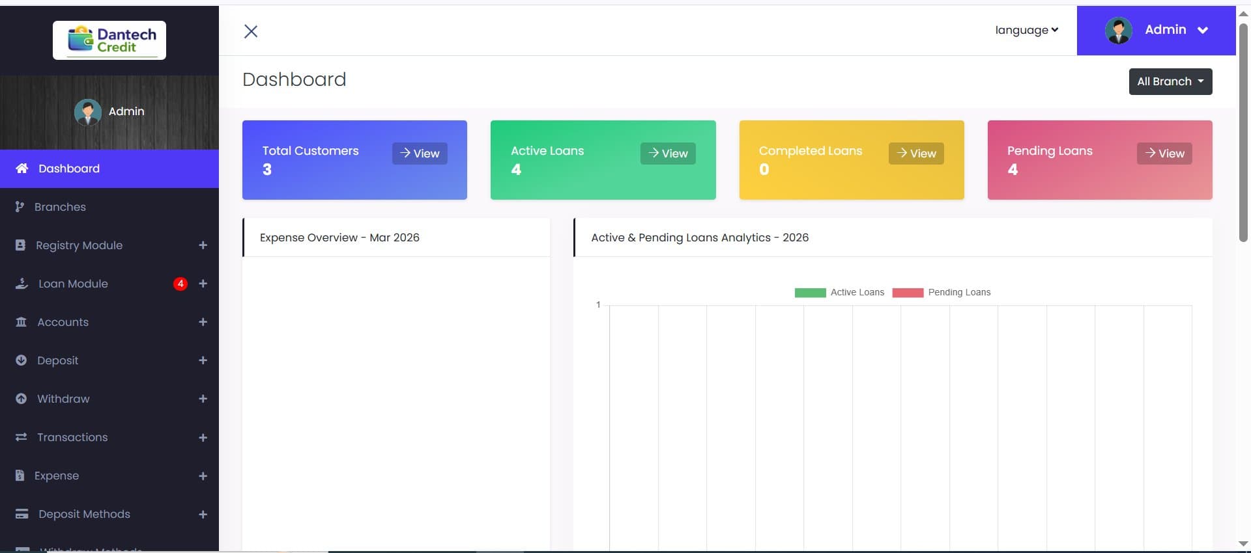Viewport: 1251px width, 553px height.
Task: Click the Withdraw up-arrow icon
Action: [x=21, y=399]
